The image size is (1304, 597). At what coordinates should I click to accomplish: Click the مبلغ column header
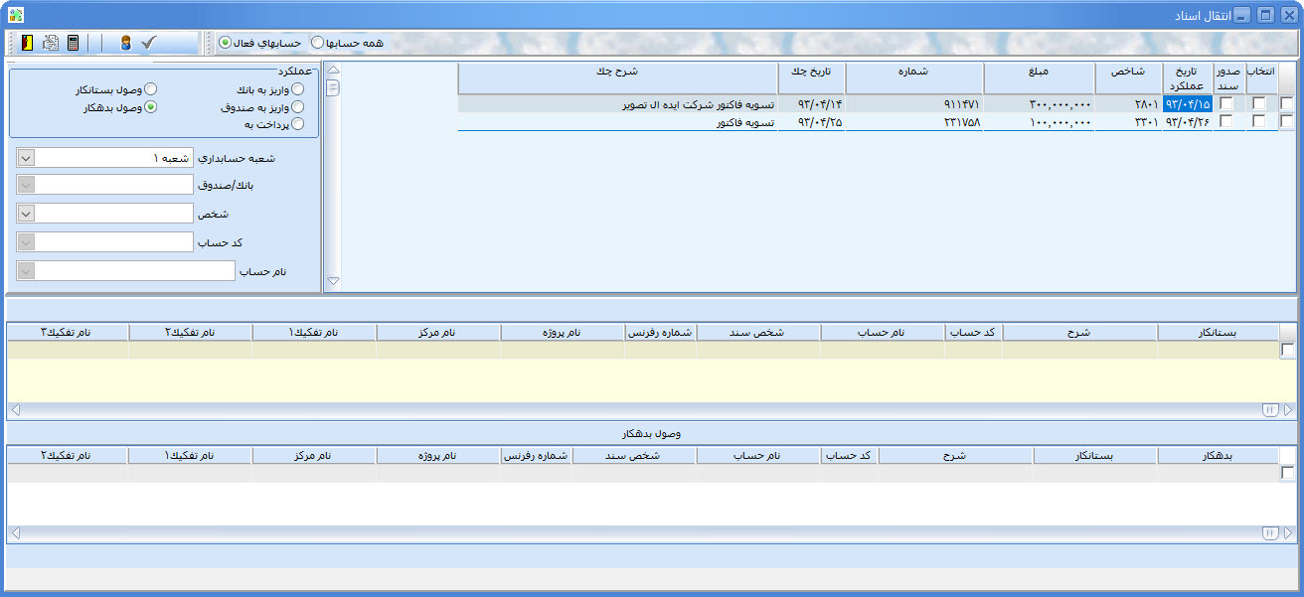click(1039, 72)
